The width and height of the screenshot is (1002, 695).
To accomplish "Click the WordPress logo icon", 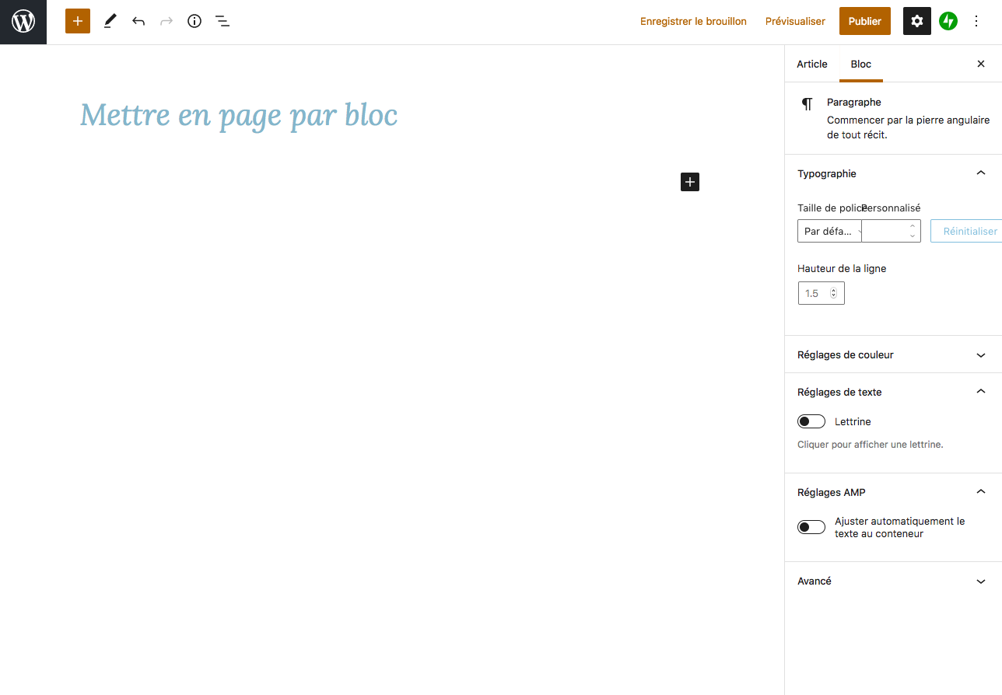I will [23, 22].
